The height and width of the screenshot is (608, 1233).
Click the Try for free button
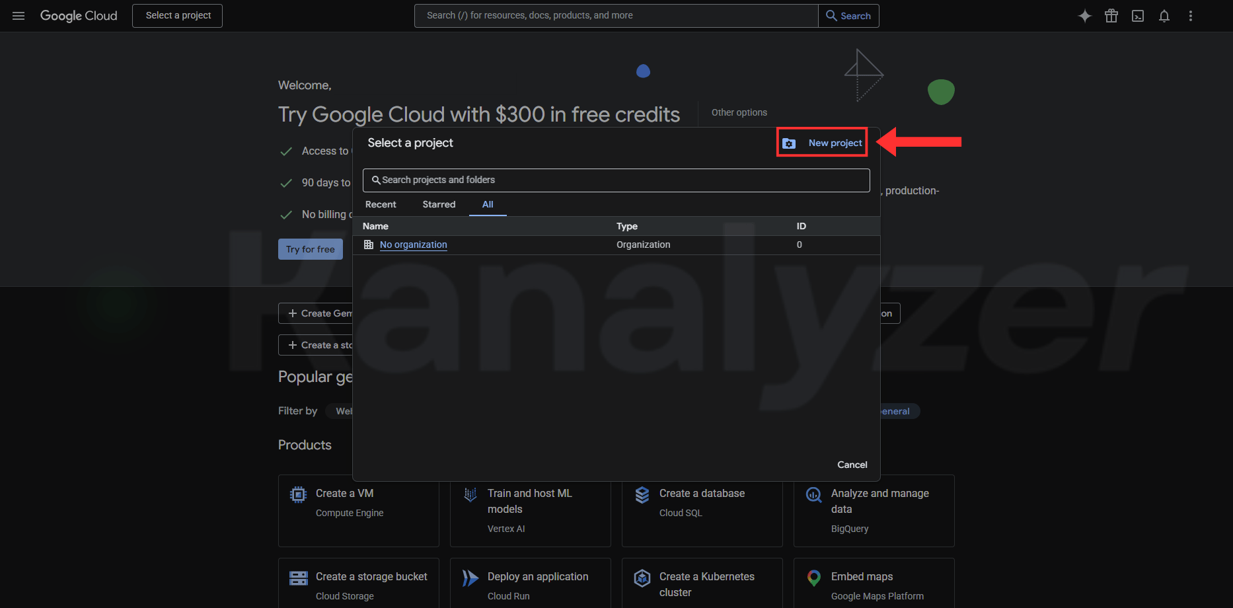(311, 249)
